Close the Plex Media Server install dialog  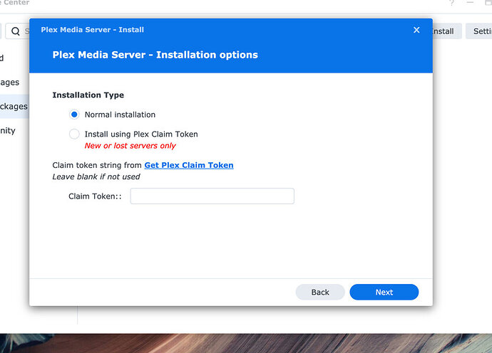[x=416, y=30]
